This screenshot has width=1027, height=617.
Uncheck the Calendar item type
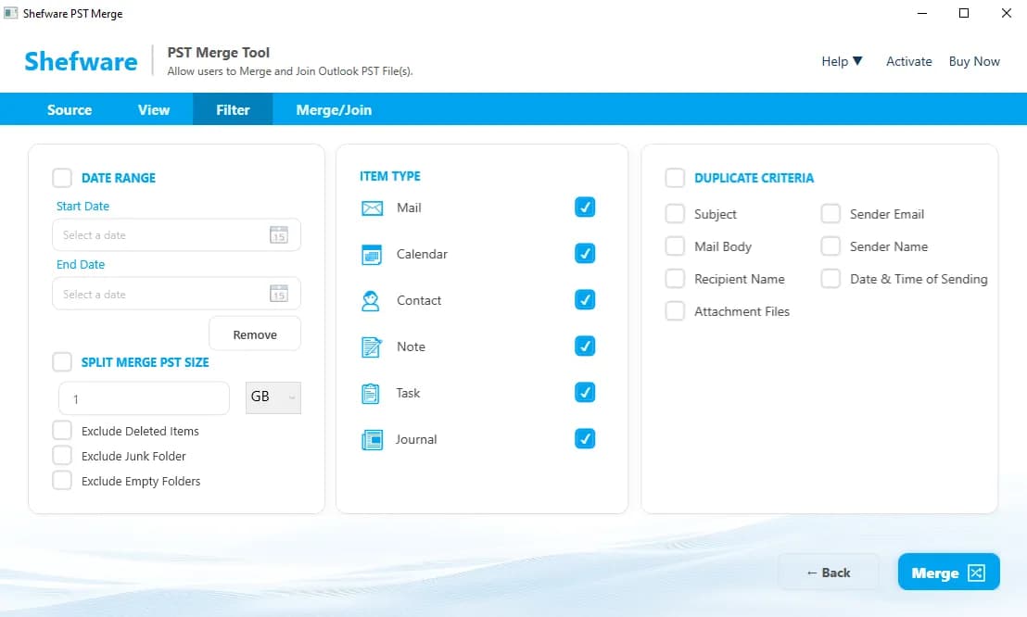click(x=585, y=254)
